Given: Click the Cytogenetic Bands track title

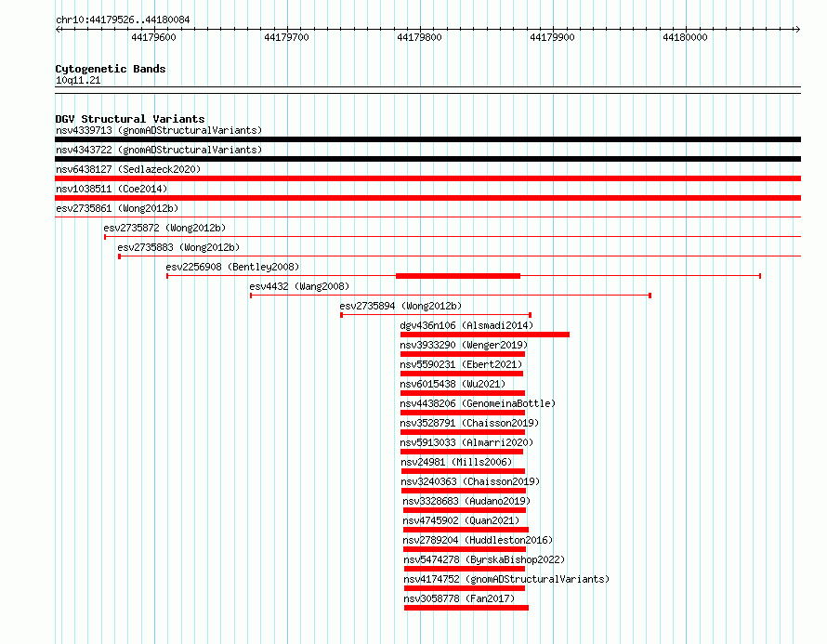Looking at the screenshot, I should 111,69.
